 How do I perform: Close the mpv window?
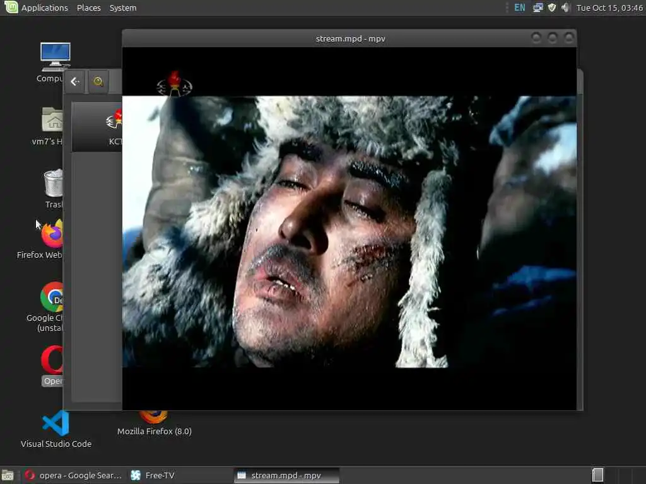click(569, 38)
